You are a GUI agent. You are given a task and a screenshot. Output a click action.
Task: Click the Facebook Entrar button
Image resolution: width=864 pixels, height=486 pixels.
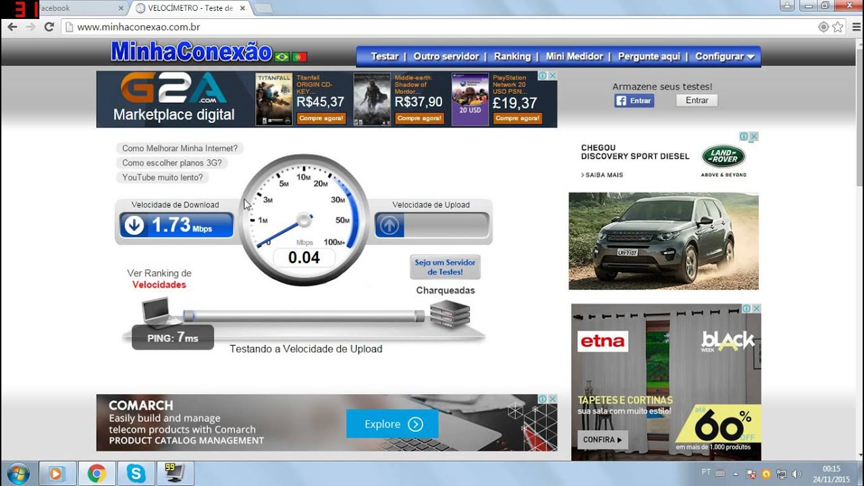pos(634,101)
